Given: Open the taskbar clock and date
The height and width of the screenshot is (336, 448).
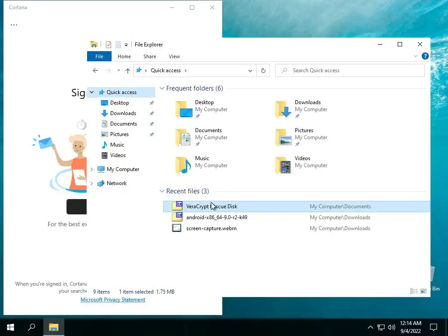Looking at the screenshot, I should click(410, 327).
